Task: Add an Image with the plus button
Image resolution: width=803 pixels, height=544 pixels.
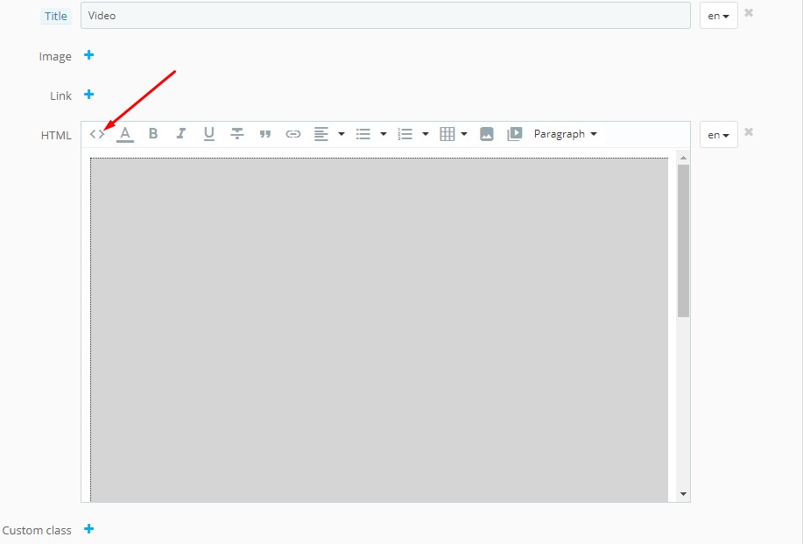Action: coord(88,55)
